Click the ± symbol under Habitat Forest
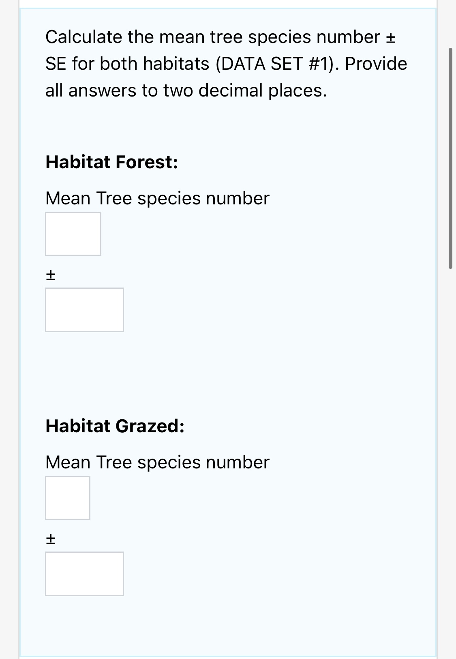Screen dimensions: 456x659 pyautogui.click(x=50, y=276)
